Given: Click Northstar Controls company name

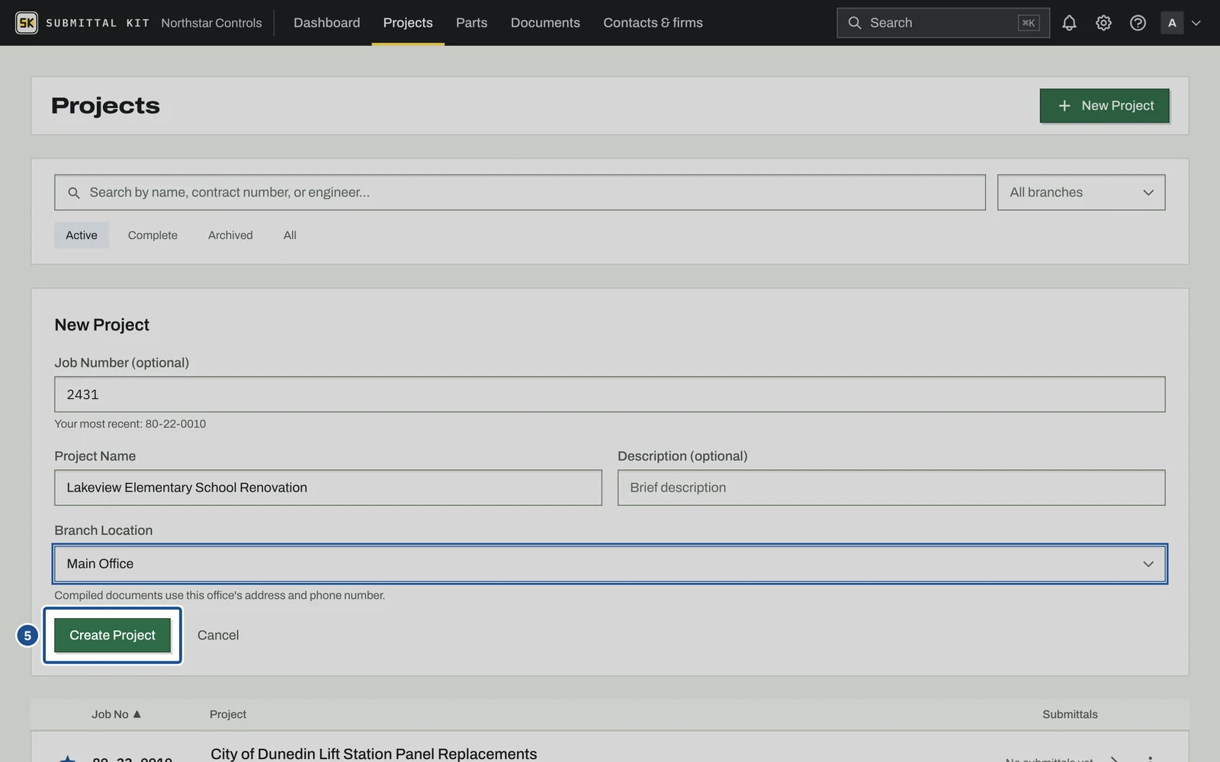Looking at the screenshot, I should point(211,23).
